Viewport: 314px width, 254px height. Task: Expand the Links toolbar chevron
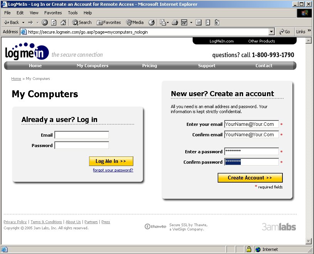click(x=309, y=30)
